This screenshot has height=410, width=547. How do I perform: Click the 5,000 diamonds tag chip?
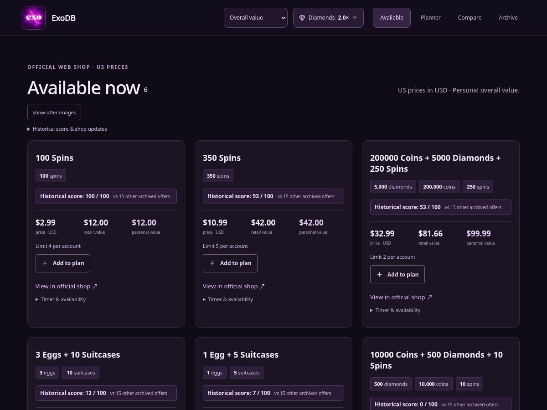[393, 187]
